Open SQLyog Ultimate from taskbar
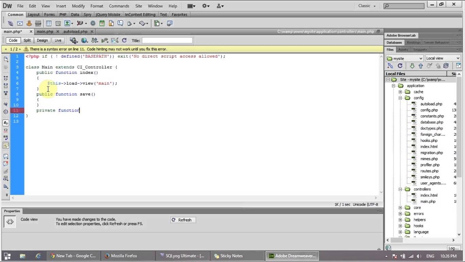This screenshot has height=262, width=465. pos(182,256)
